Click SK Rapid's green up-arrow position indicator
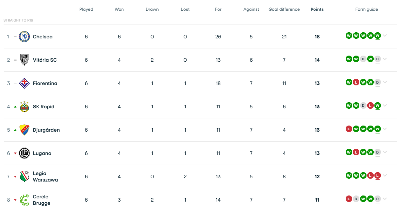The width and height of the screenshot is (397, 212). tap(15, 107)
